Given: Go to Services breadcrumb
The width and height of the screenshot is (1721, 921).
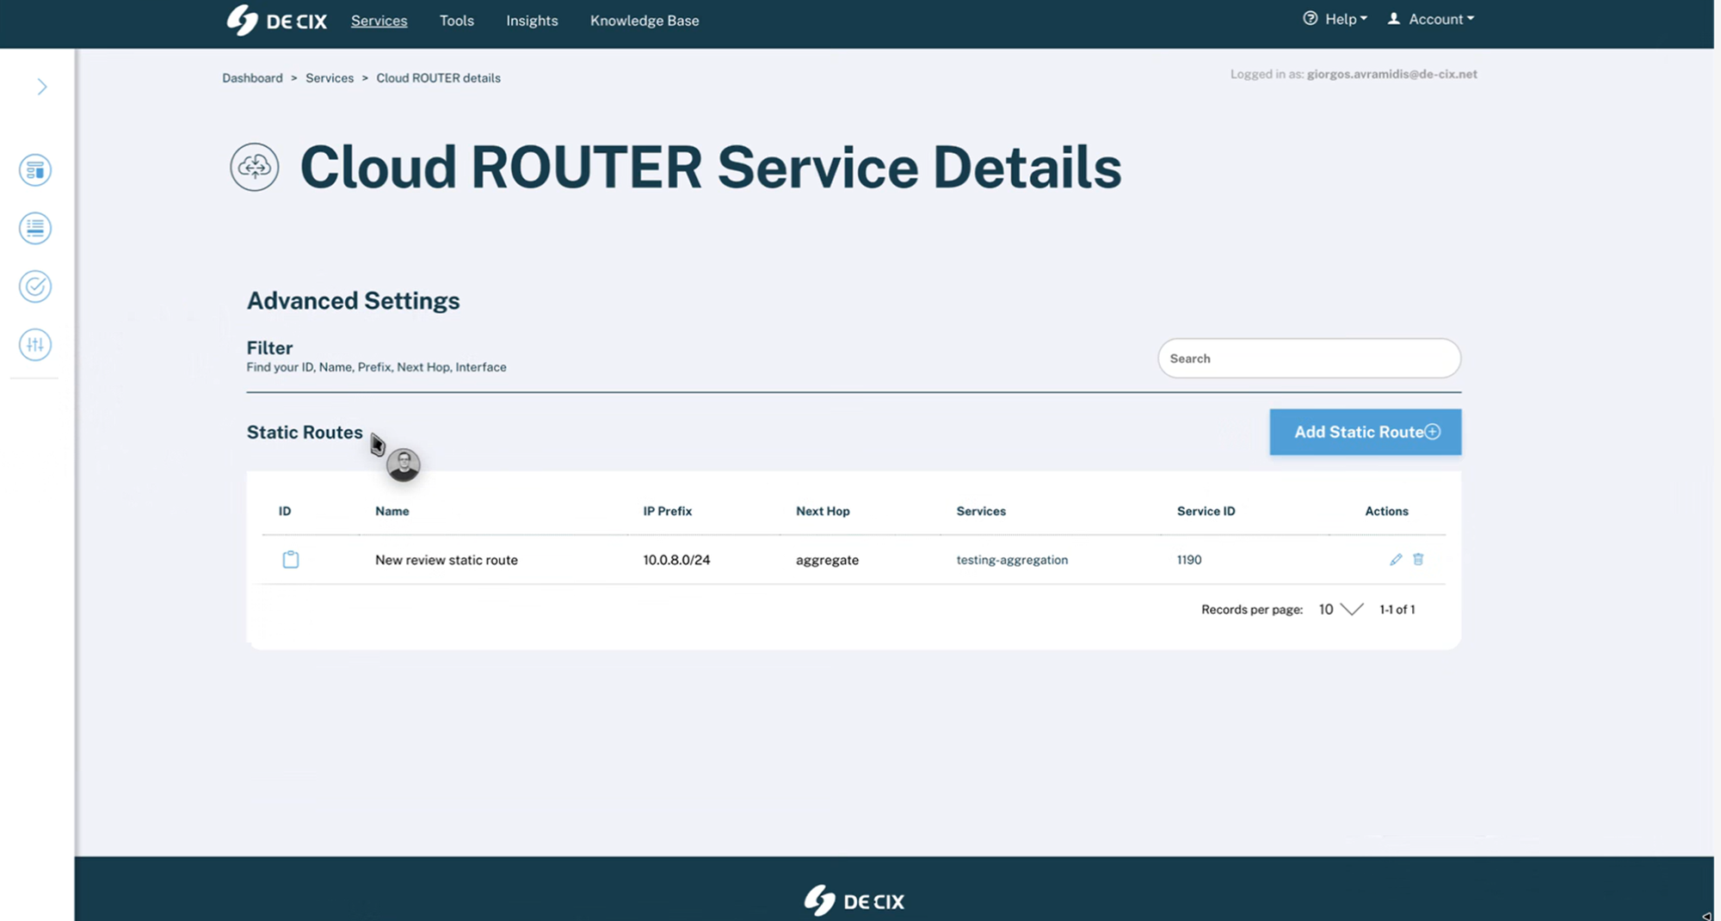Looking at the screenshot, I should tap(330, 78).
